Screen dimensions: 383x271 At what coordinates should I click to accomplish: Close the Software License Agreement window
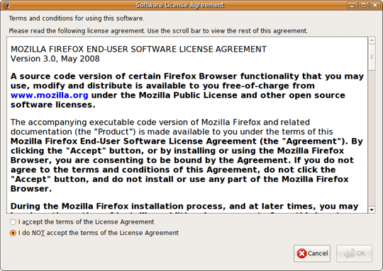(374, 5)
